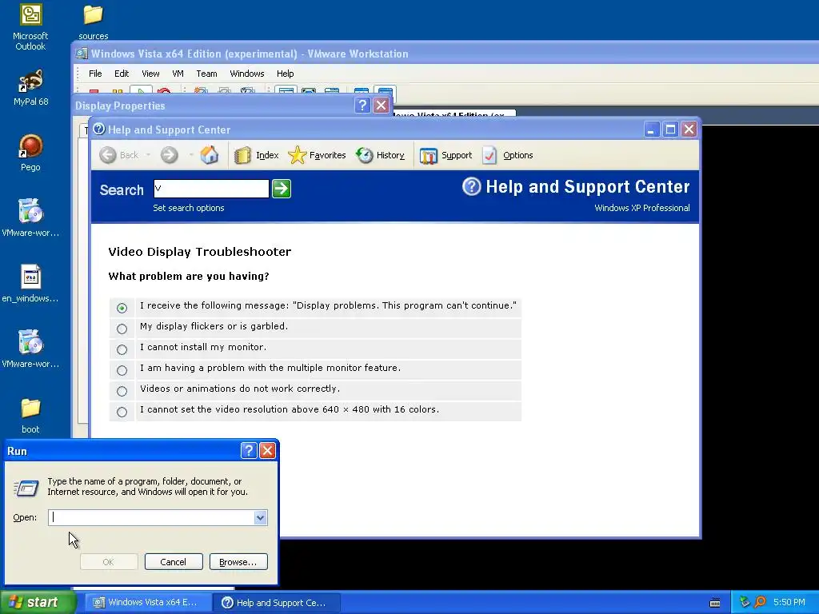Open the Team menu in VMware Workstation
Screen dimensions: 819x614
pos(206,74)
